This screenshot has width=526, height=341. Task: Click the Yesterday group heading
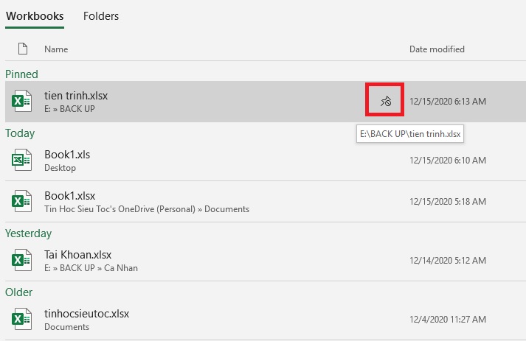28,233
